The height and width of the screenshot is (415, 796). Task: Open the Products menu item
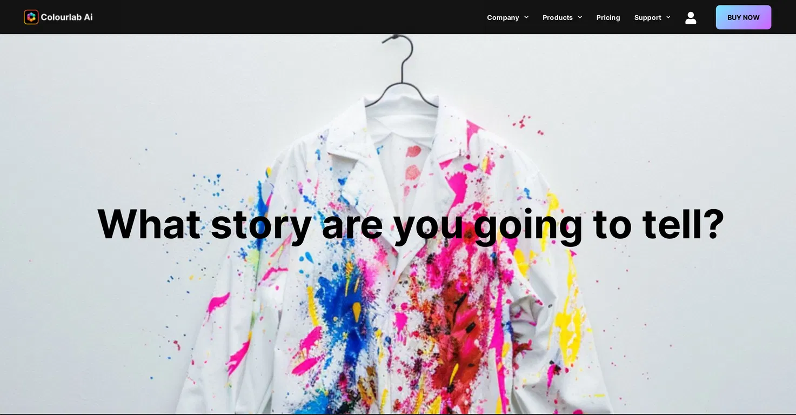point(558,17)
